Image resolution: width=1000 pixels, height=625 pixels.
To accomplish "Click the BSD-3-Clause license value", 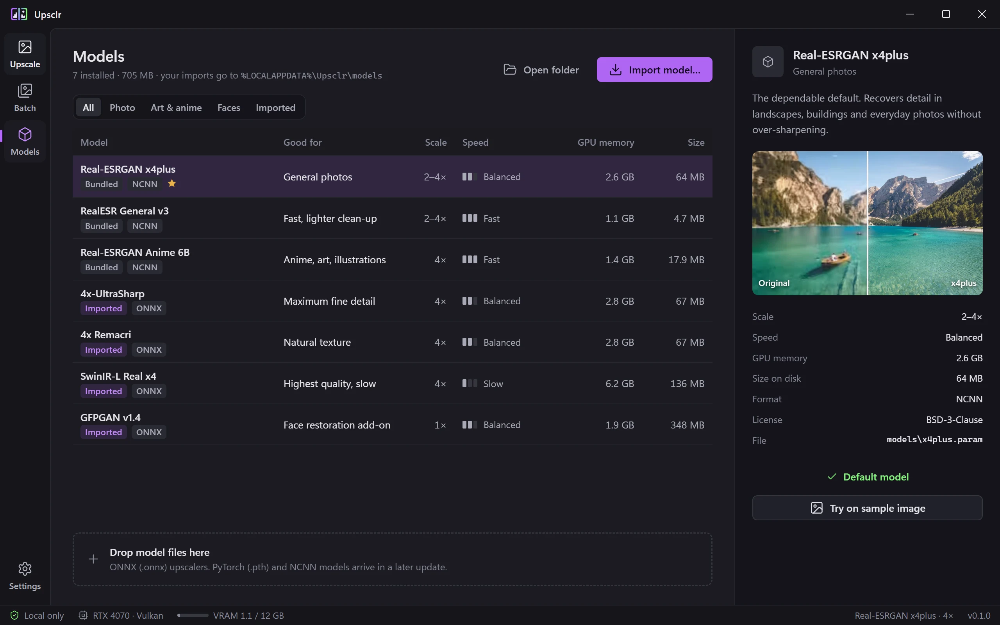I will pyautogui.click(x=954, y=420).
